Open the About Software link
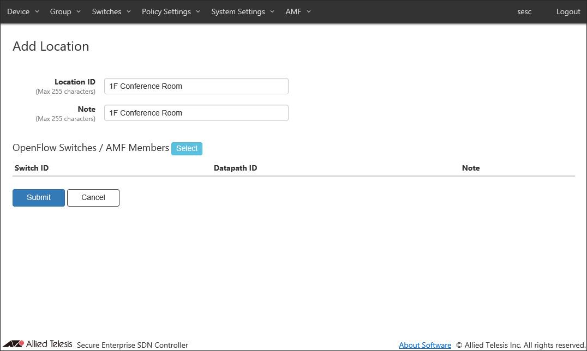 [425, 345]
